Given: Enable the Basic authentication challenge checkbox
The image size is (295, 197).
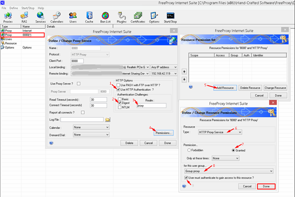Looking at the screenshot, I should click(120, 99).
